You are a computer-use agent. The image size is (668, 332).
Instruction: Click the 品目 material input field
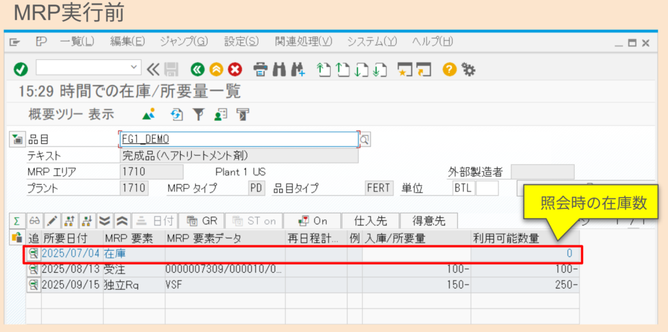[x=238, y=139]
